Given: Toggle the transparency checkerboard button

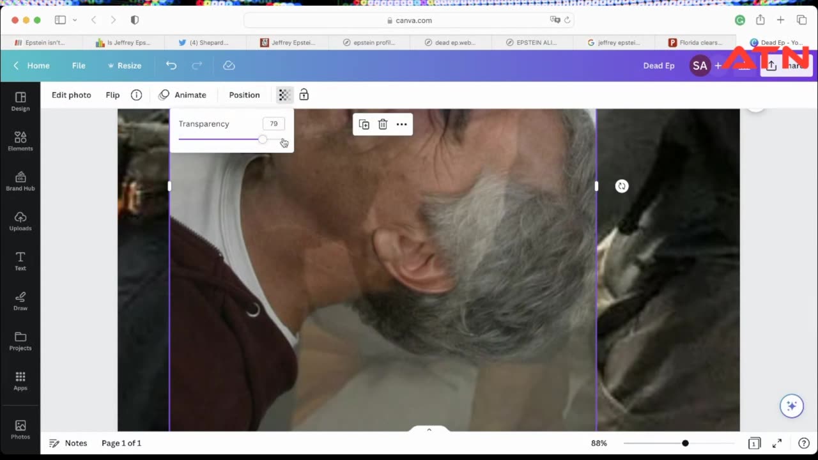Looking at the screenshot, I should point(284,95).
